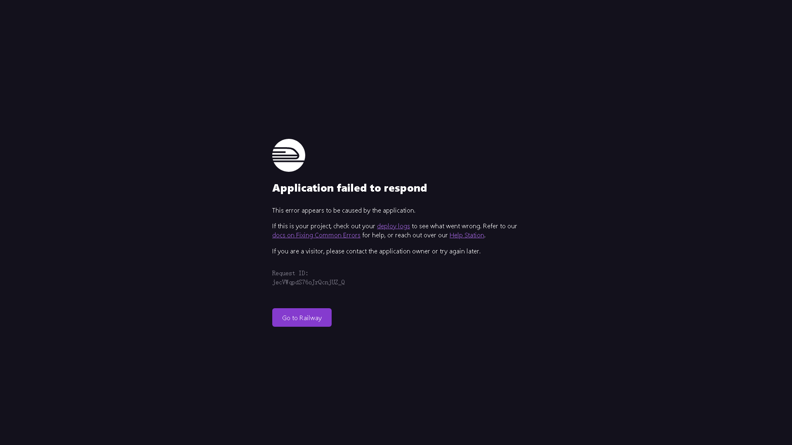The width and height of the screenshot is (792, 445).
Task: Visit the Help Station link
Action: coord(467,235)
